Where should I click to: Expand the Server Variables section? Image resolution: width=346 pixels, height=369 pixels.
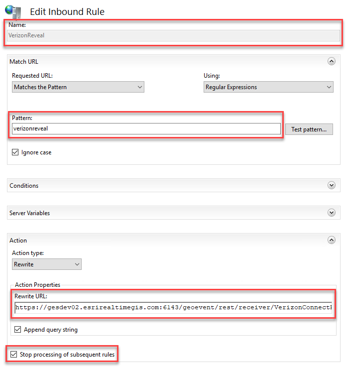[331, 213]
